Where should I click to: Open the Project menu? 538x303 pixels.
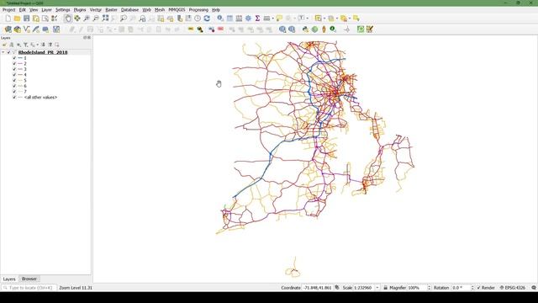[x=8, y=10]
